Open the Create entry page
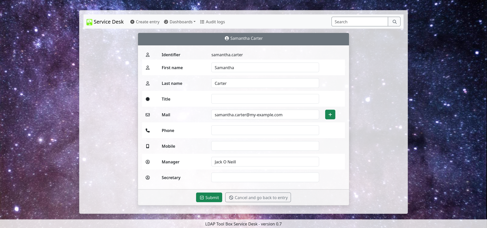This screenshot has height=228, width=487. (145, 22)
